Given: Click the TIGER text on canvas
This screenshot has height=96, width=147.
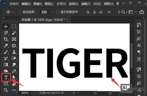Looking at the screenshot, I should pyautogui.click(x=75, y=63).
